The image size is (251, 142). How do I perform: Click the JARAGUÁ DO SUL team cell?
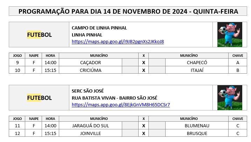pyautogui.click(x=90, y=126)
